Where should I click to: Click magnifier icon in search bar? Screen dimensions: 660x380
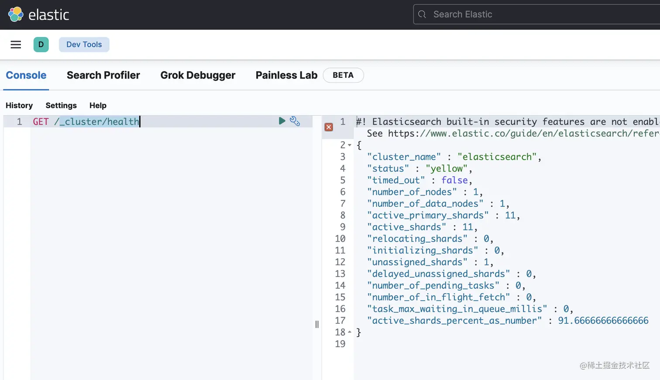(422, 14)
